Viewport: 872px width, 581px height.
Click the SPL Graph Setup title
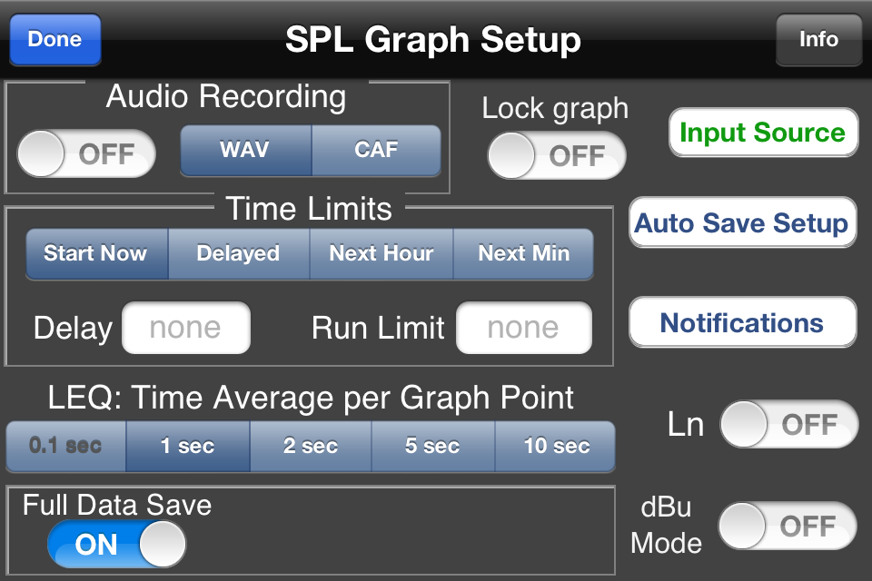433,40
